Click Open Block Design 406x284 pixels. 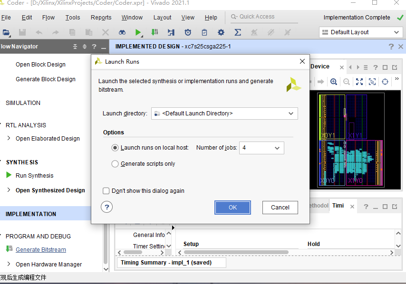[41, 65]
